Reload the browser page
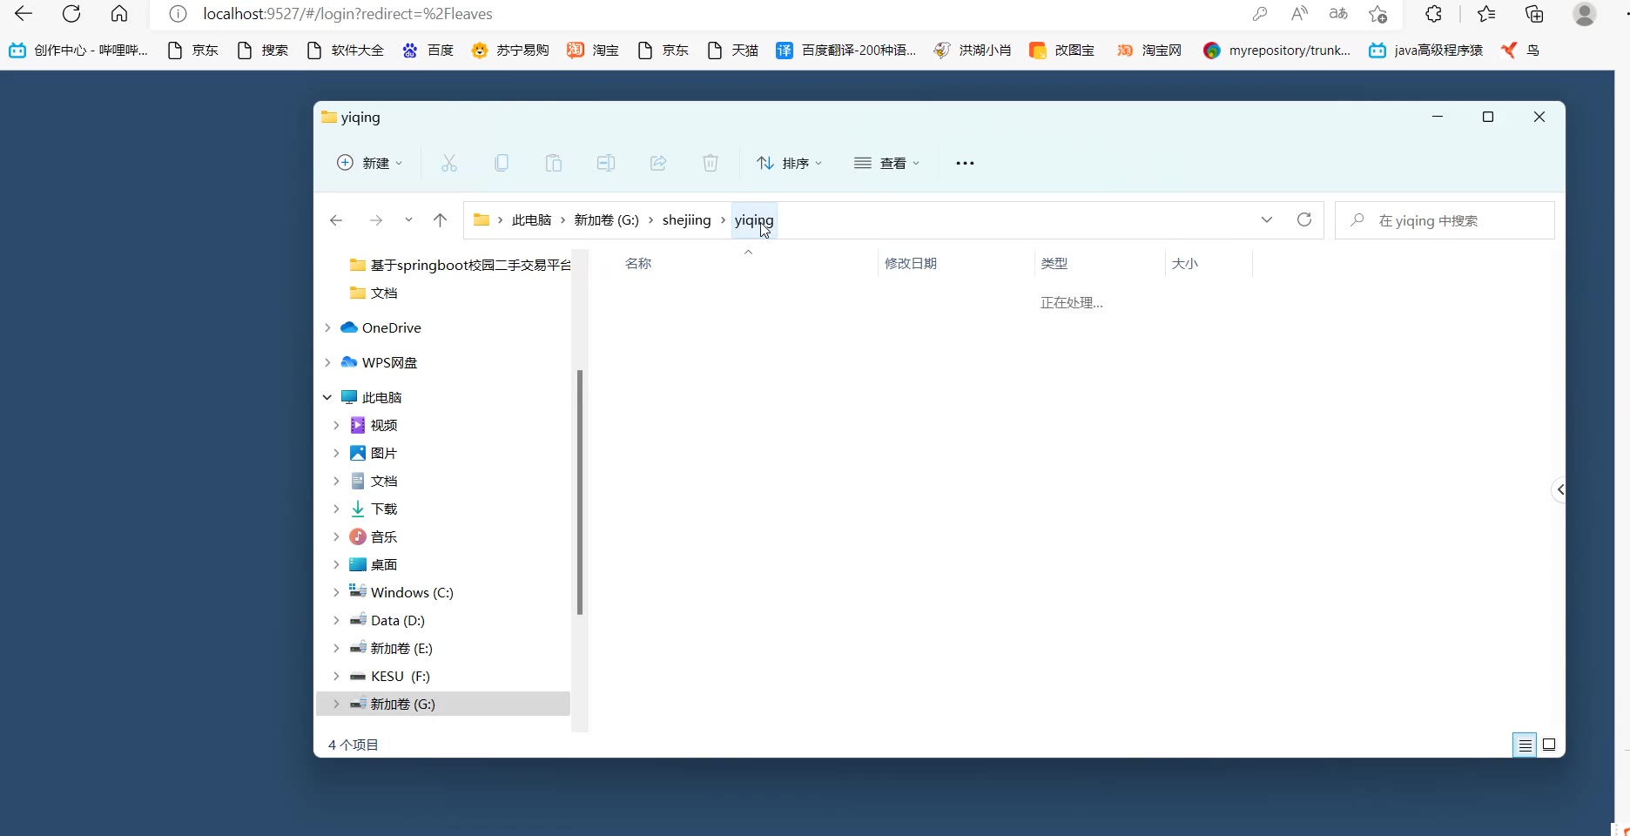 click(71, 14)
